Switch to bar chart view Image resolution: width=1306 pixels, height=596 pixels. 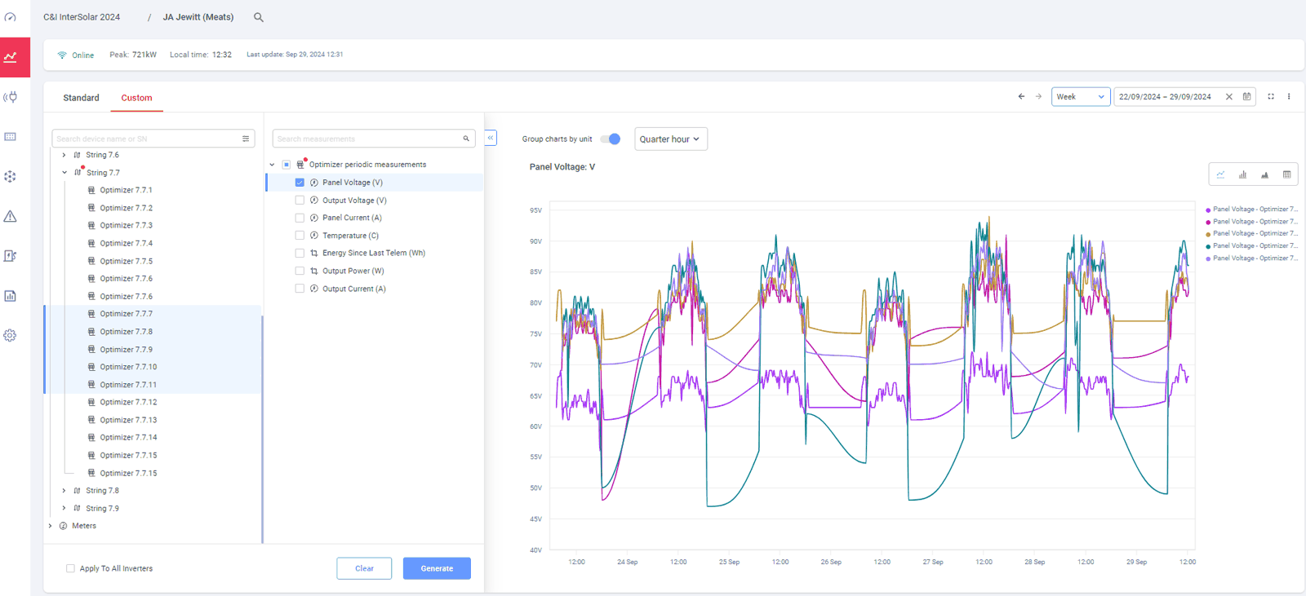coord(1242,174)
